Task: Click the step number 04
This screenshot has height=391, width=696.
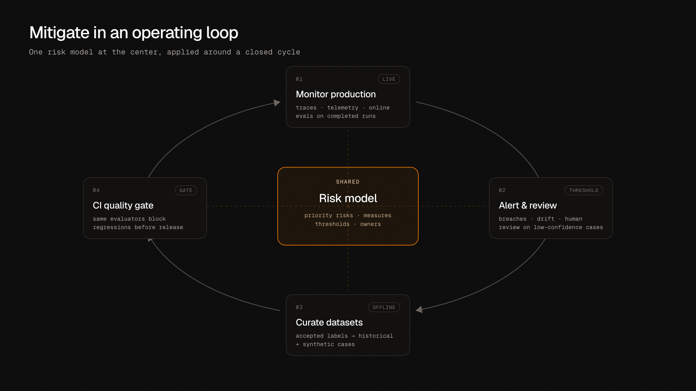Action: pyautogui.click(x=96, y=190)
